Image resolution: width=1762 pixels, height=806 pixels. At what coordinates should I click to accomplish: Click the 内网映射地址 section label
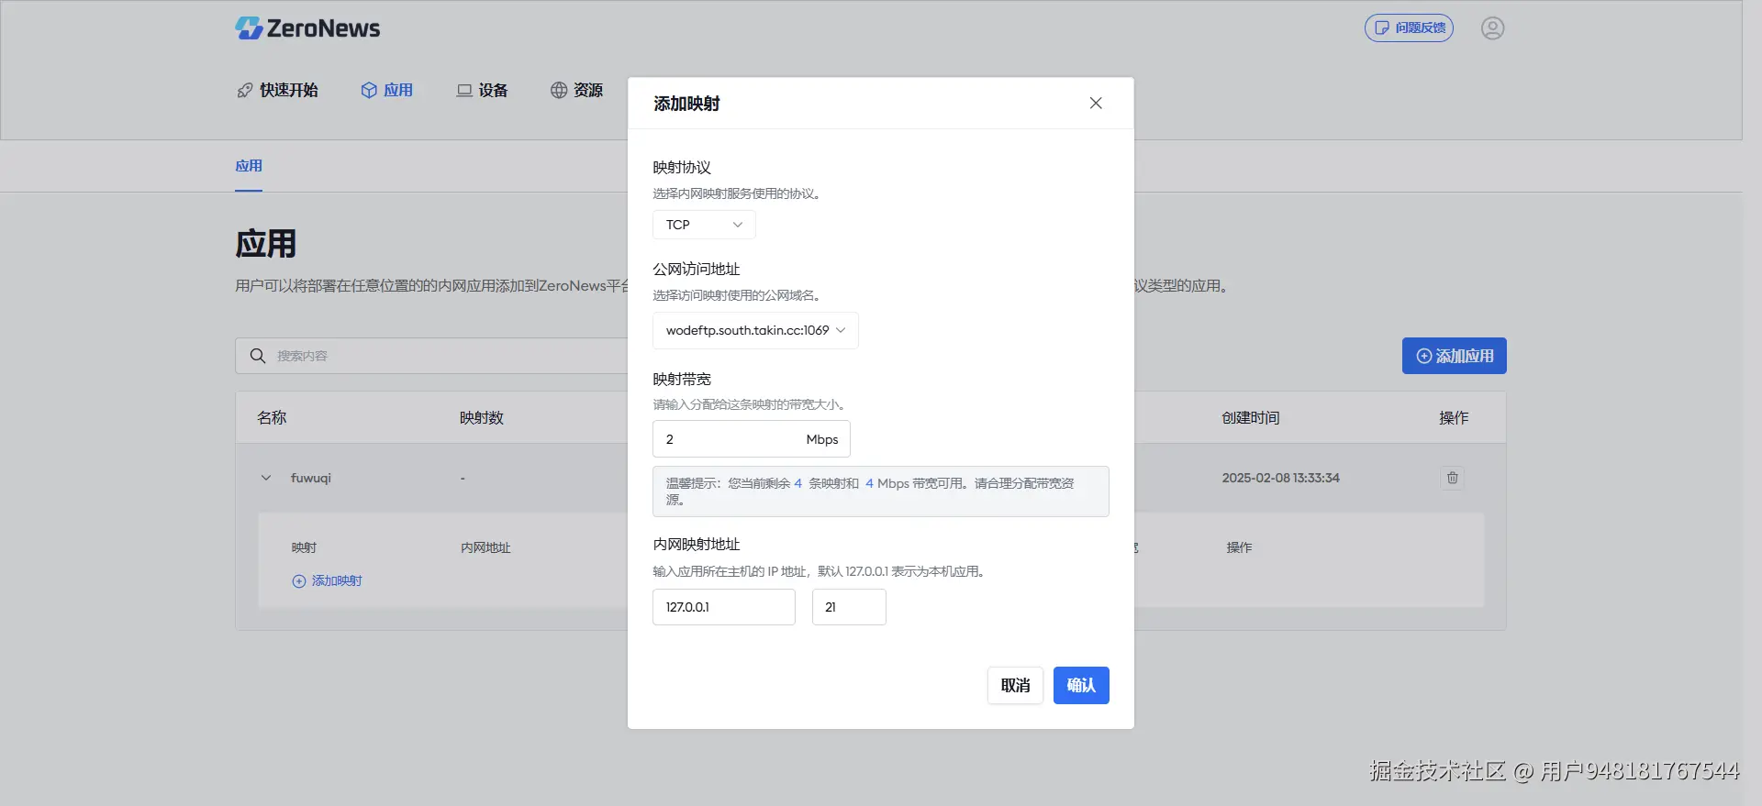click(x=697, y=545)
